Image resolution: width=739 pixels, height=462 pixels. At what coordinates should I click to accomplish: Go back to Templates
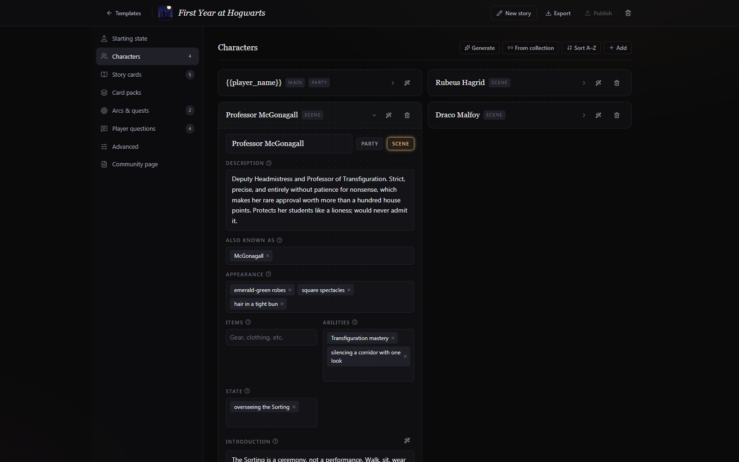(x=123, y=13)
